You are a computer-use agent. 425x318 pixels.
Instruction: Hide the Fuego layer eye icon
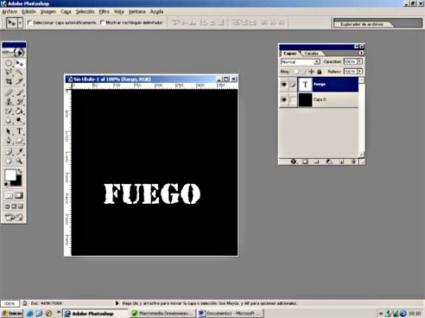point(284,85)
